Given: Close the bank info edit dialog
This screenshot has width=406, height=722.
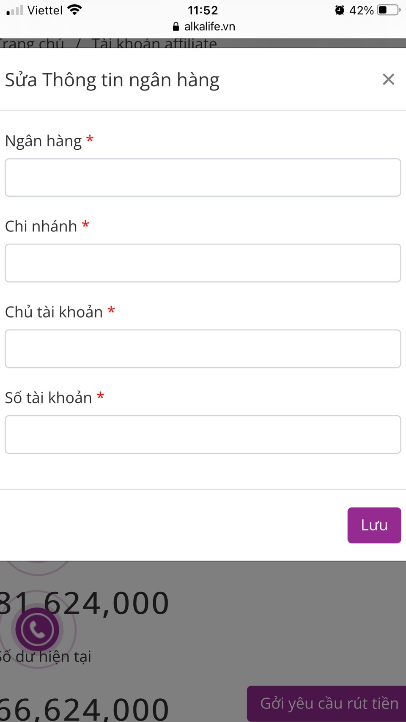Looking at the screenshot, I should click(x=388, y=80).
